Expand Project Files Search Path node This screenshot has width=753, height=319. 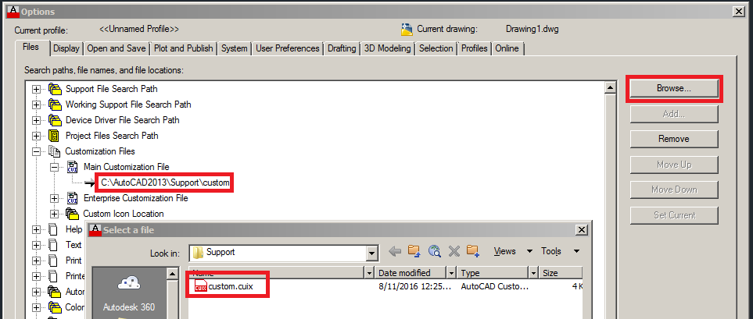[36, 136]
